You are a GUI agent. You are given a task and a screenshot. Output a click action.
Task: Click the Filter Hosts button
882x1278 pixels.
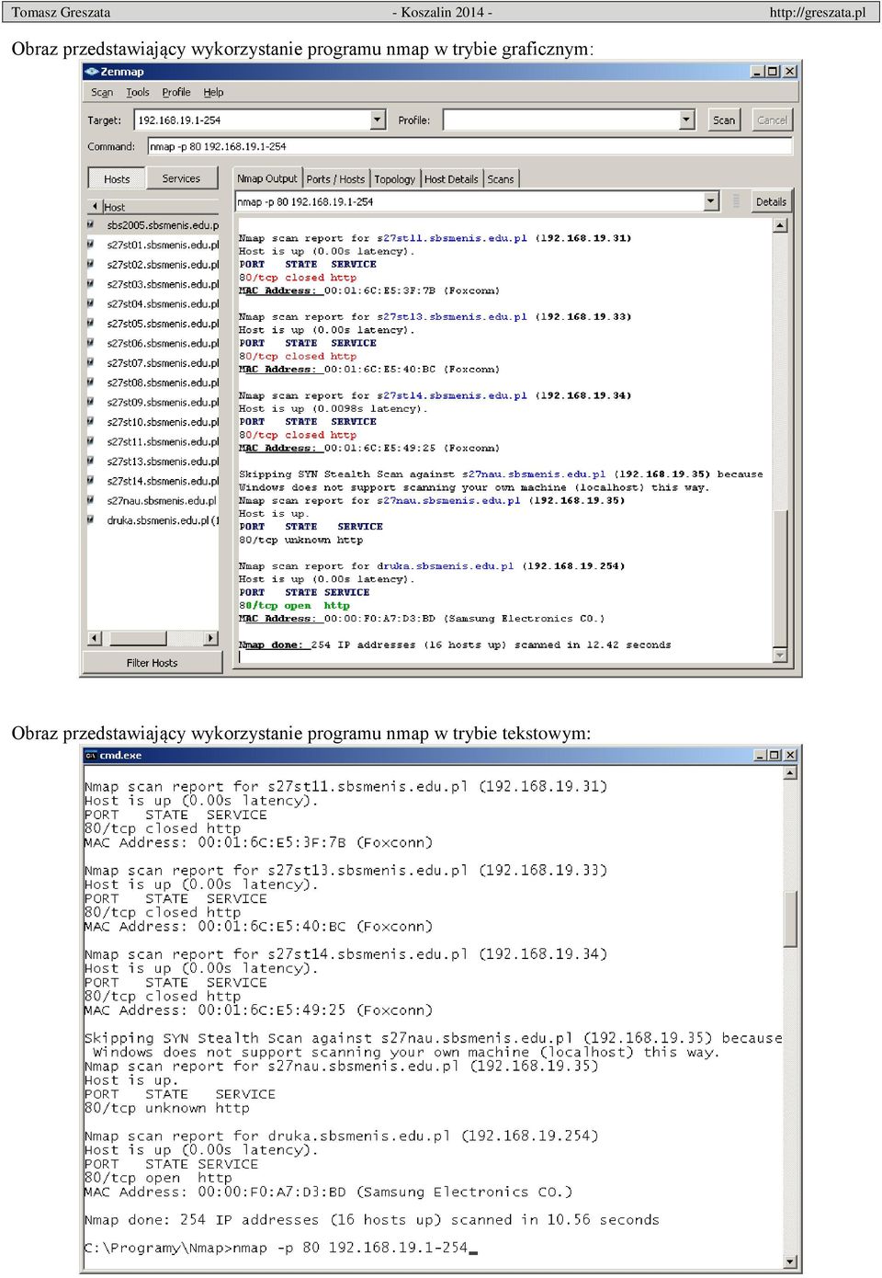153,662
